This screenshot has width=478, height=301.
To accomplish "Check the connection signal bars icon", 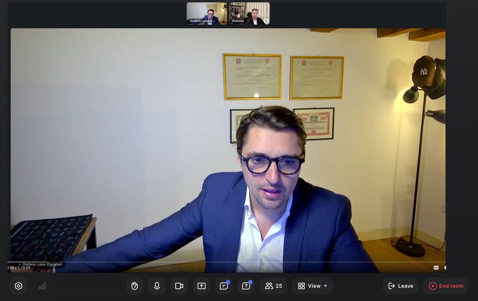I will (x=42, y=286).
